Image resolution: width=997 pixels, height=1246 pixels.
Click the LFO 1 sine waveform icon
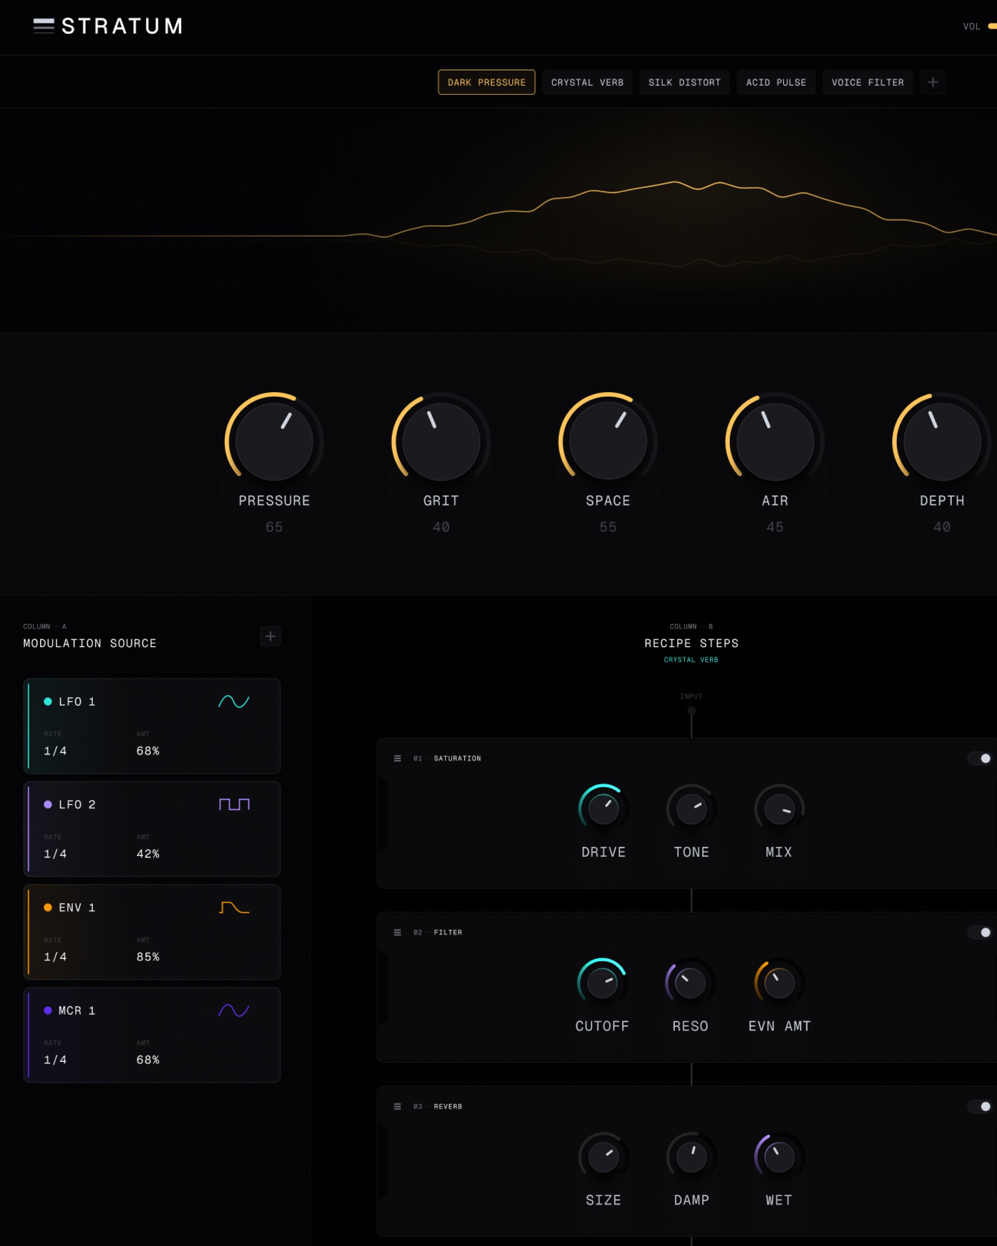[x=234, y=701]
